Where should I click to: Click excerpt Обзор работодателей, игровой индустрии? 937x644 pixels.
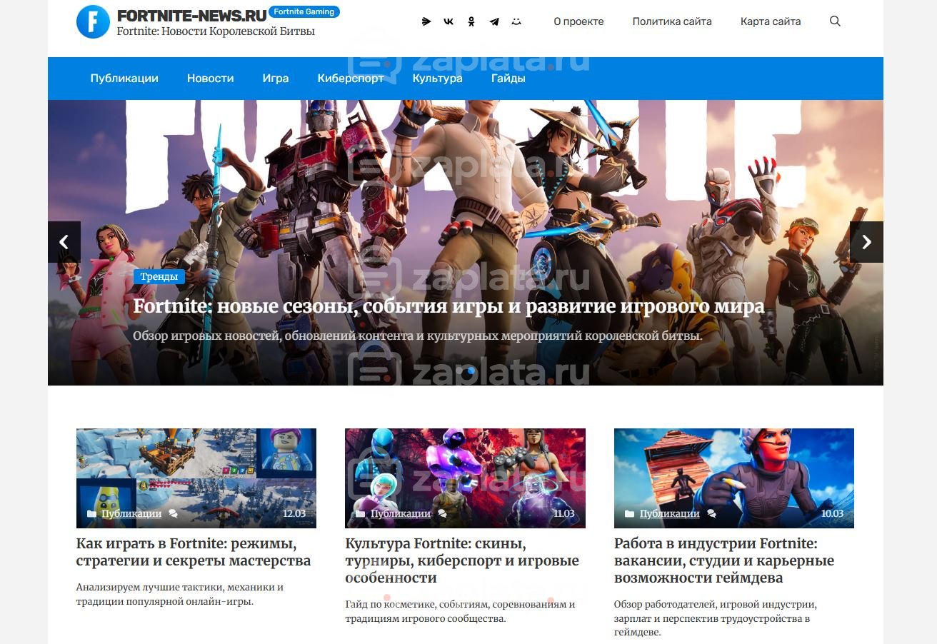715,618
